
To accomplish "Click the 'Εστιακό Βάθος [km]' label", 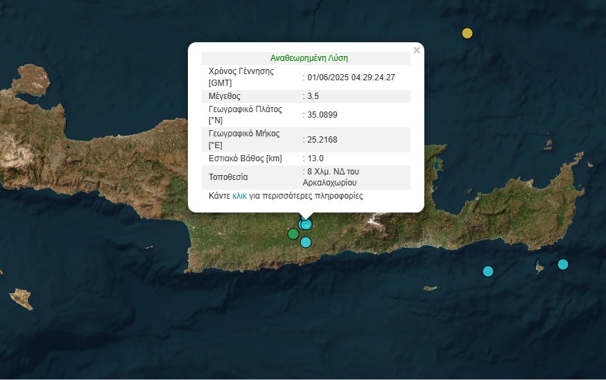I will point(245,159).
